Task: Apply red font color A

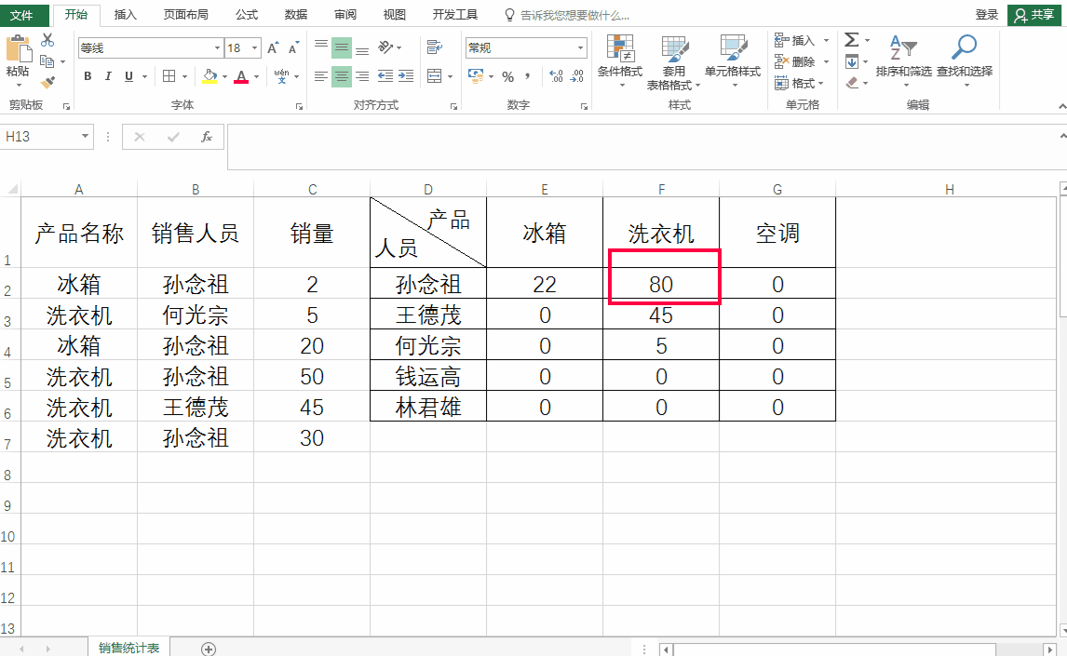Action: [x=241, y=77]
